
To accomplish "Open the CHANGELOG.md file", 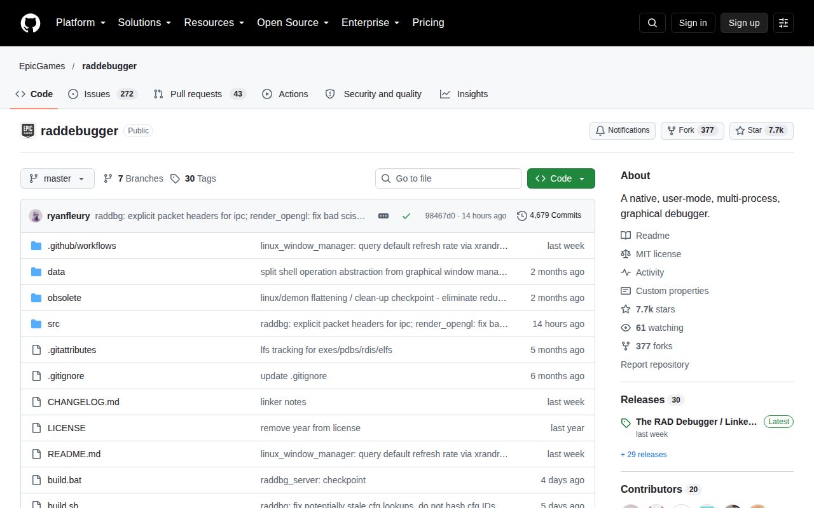I will [x=83, y=402].
